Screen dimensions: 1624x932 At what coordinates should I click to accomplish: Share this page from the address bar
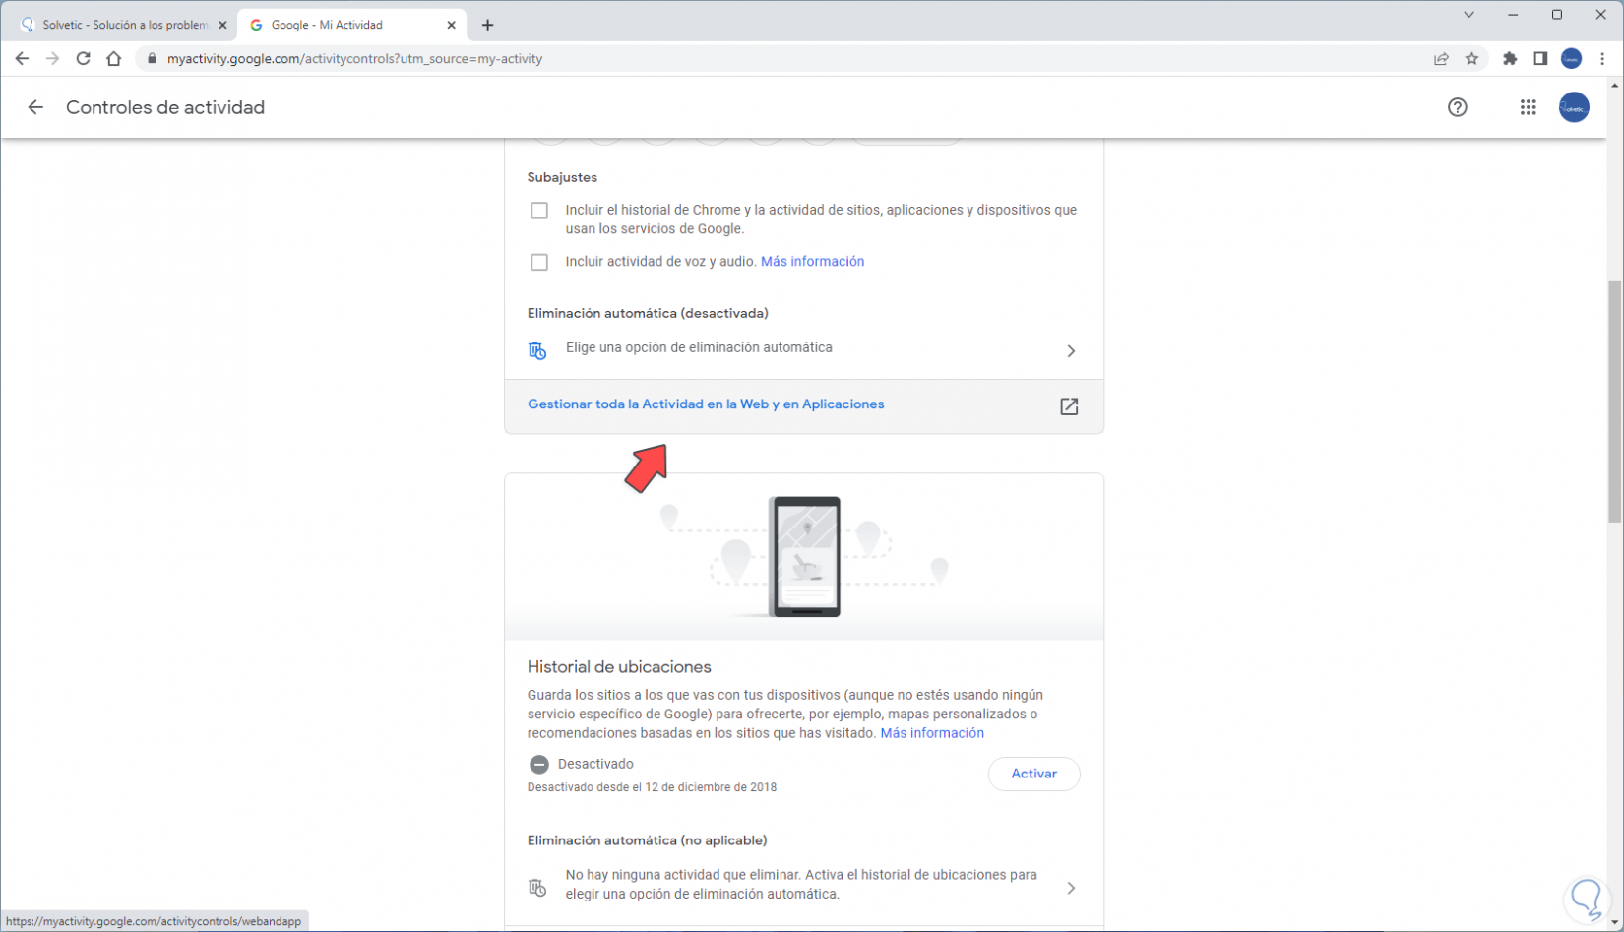point(1441,59)
